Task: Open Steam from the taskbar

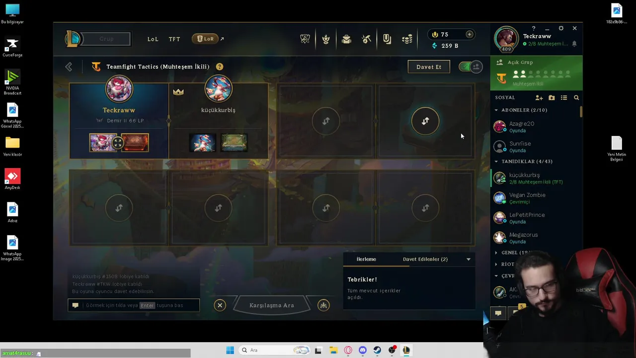Action: pyautogui.click(x=377, y=350)
